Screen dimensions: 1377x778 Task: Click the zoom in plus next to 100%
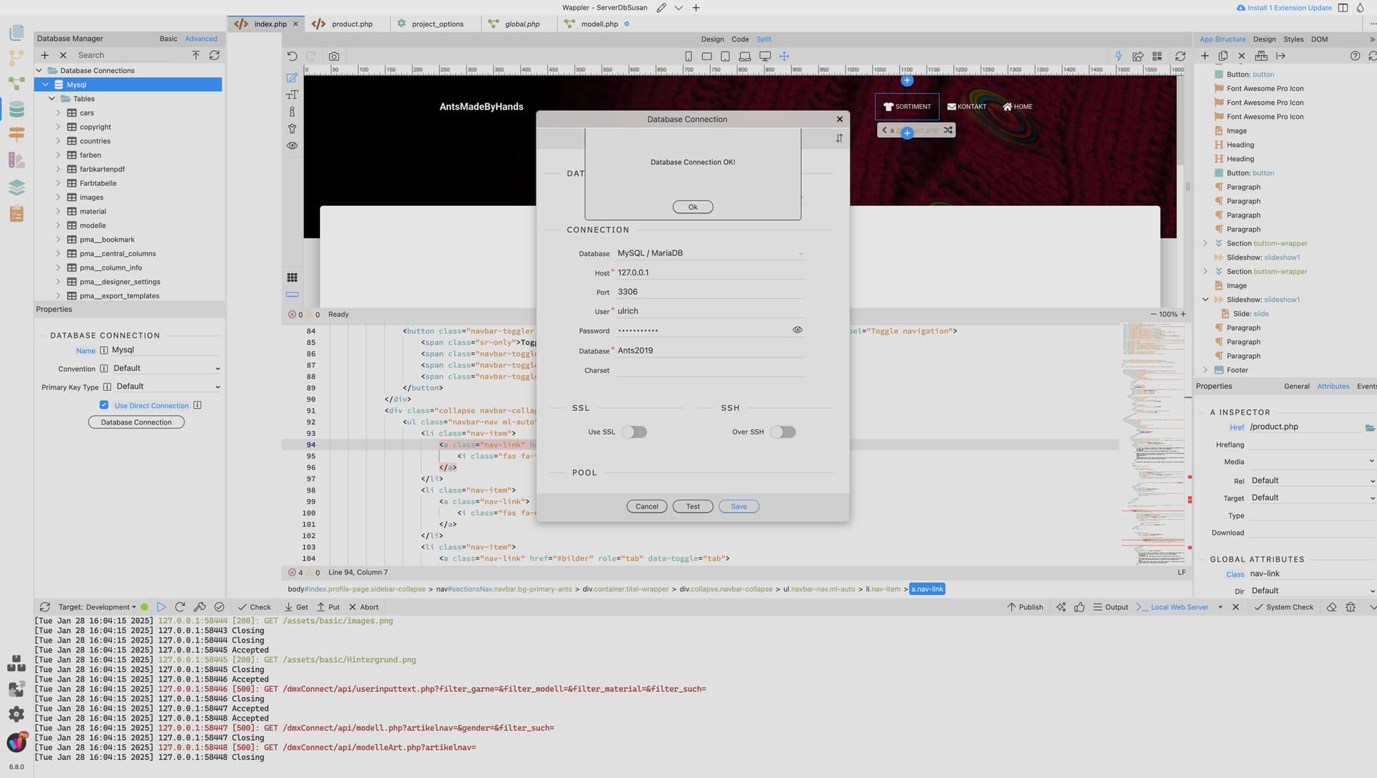(1183, 314)
